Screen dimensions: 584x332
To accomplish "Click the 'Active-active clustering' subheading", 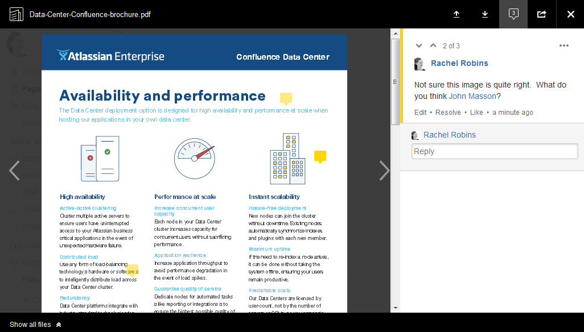I will 88,208.
